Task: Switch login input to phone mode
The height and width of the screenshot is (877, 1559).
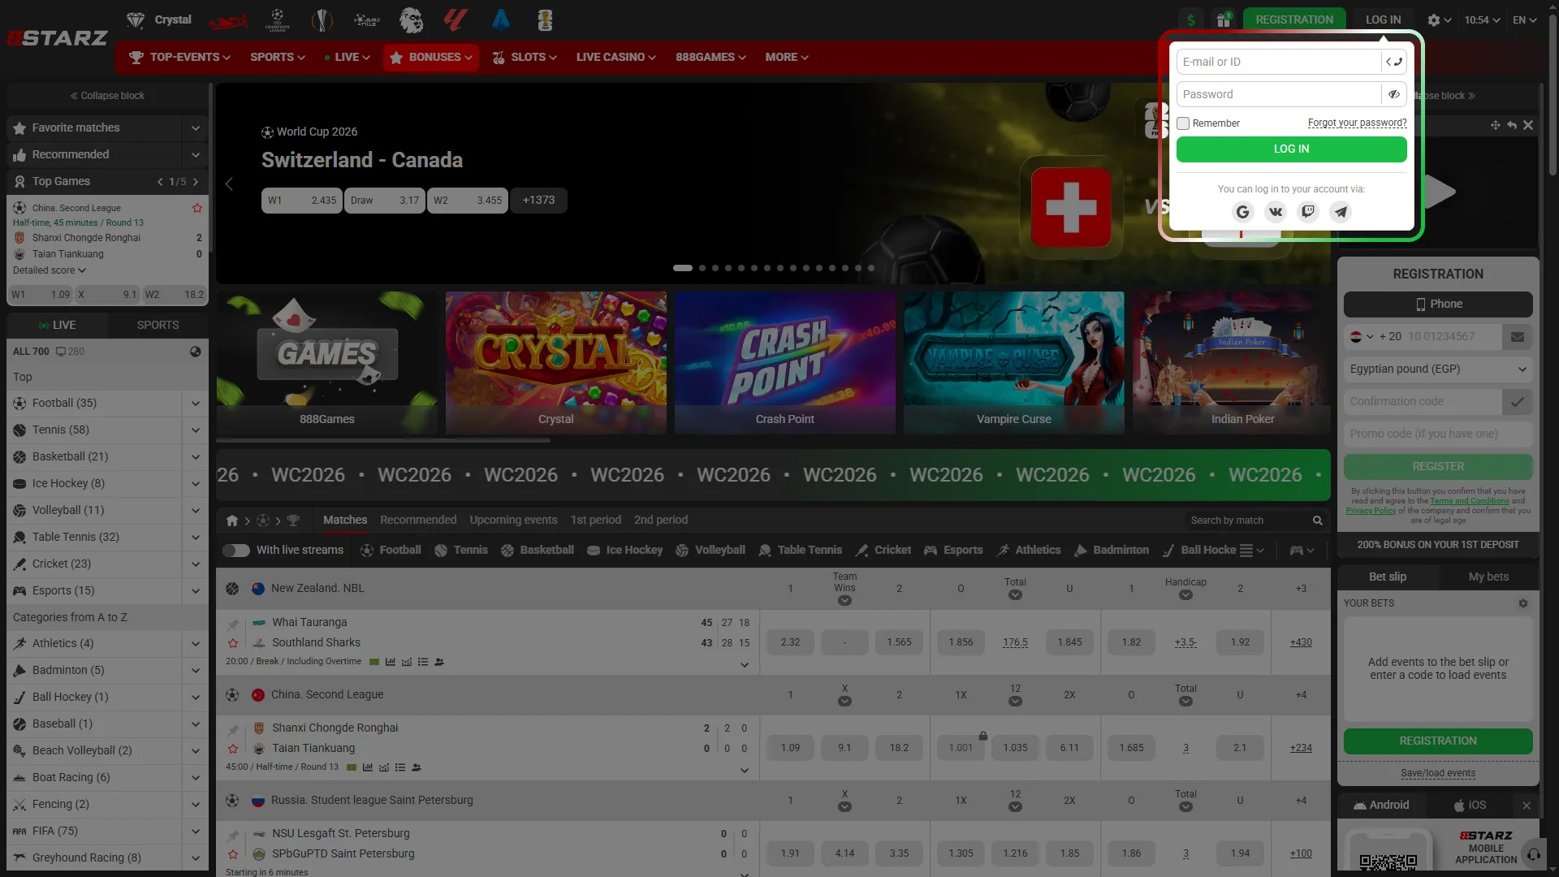Action: [x=1394, y=62]
